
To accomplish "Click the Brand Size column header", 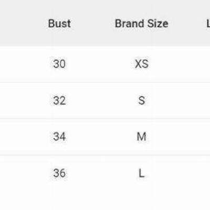I will point(142,24).
